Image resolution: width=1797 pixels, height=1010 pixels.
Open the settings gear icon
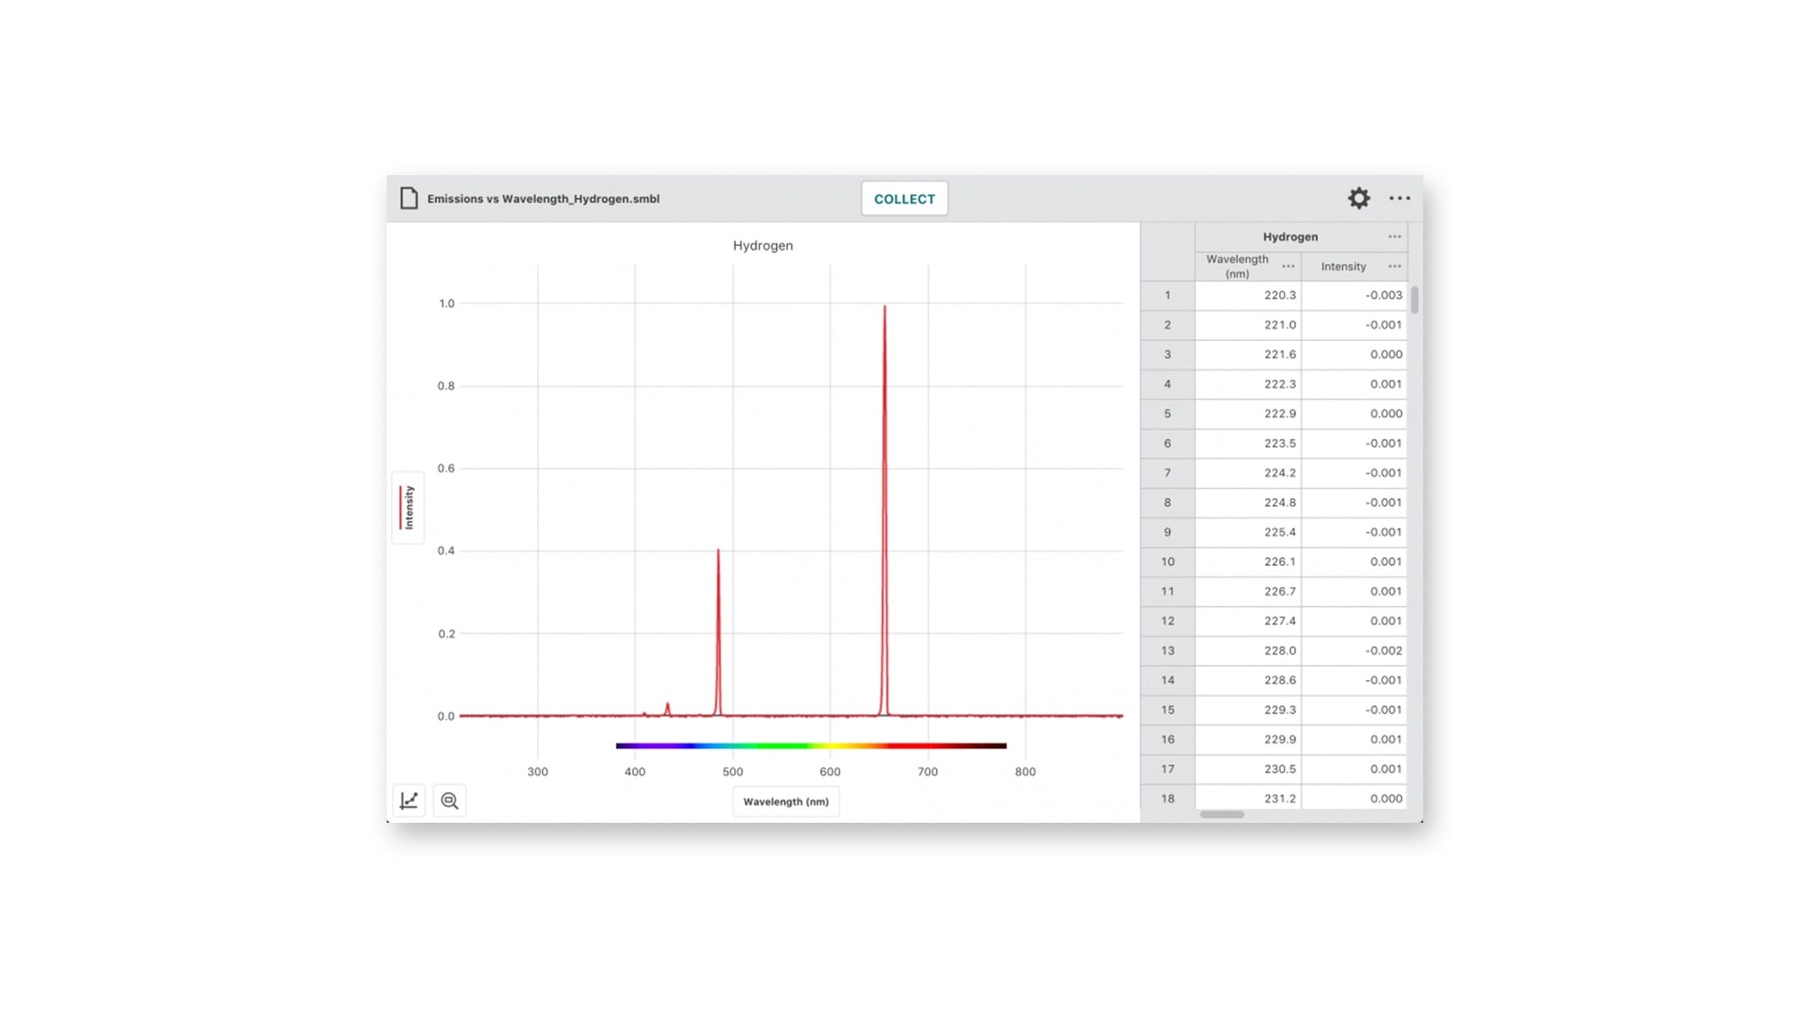pyautogui.click(x=1360, y=199)
